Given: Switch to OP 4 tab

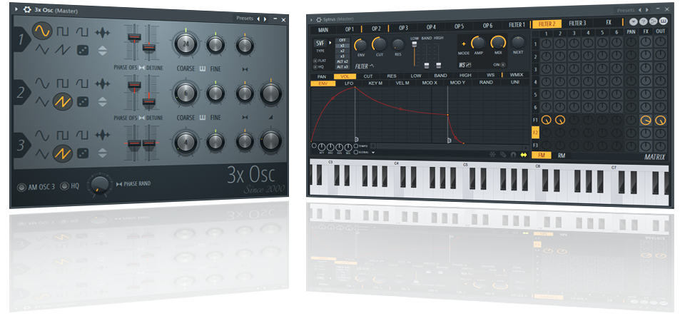Looking at the screenshot, I should pos(431,27).
